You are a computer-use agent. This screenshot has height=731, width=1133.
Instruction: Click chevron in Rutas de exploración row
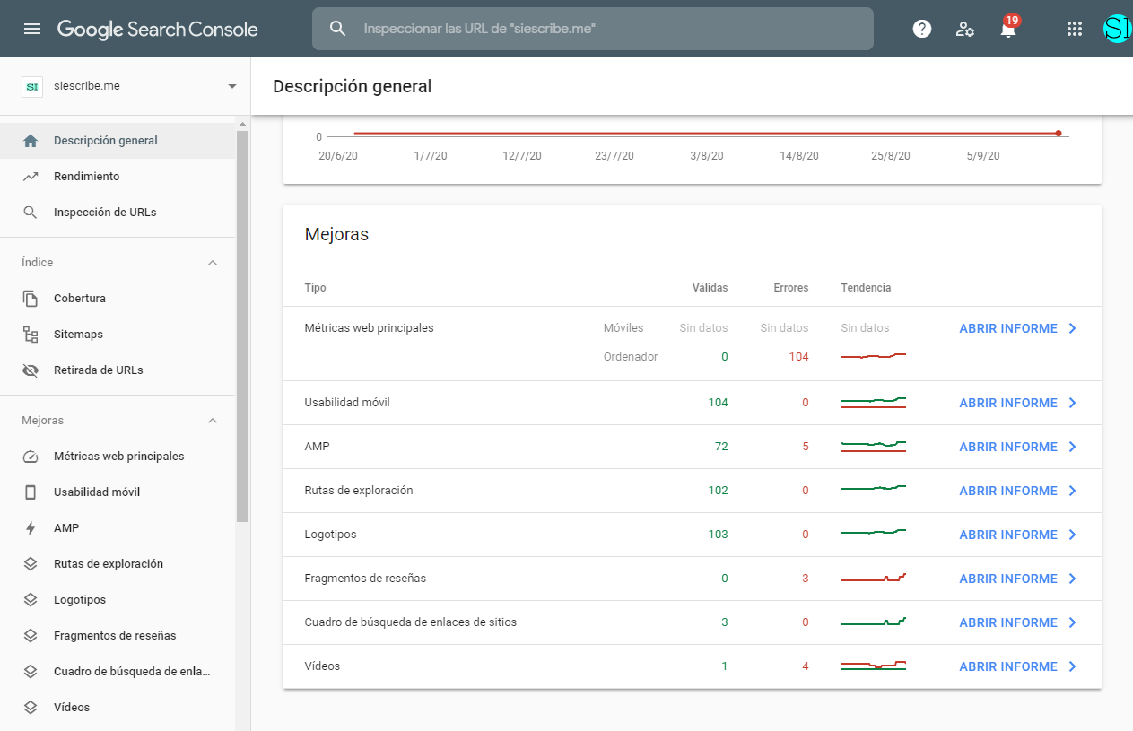coord(1073,491)
